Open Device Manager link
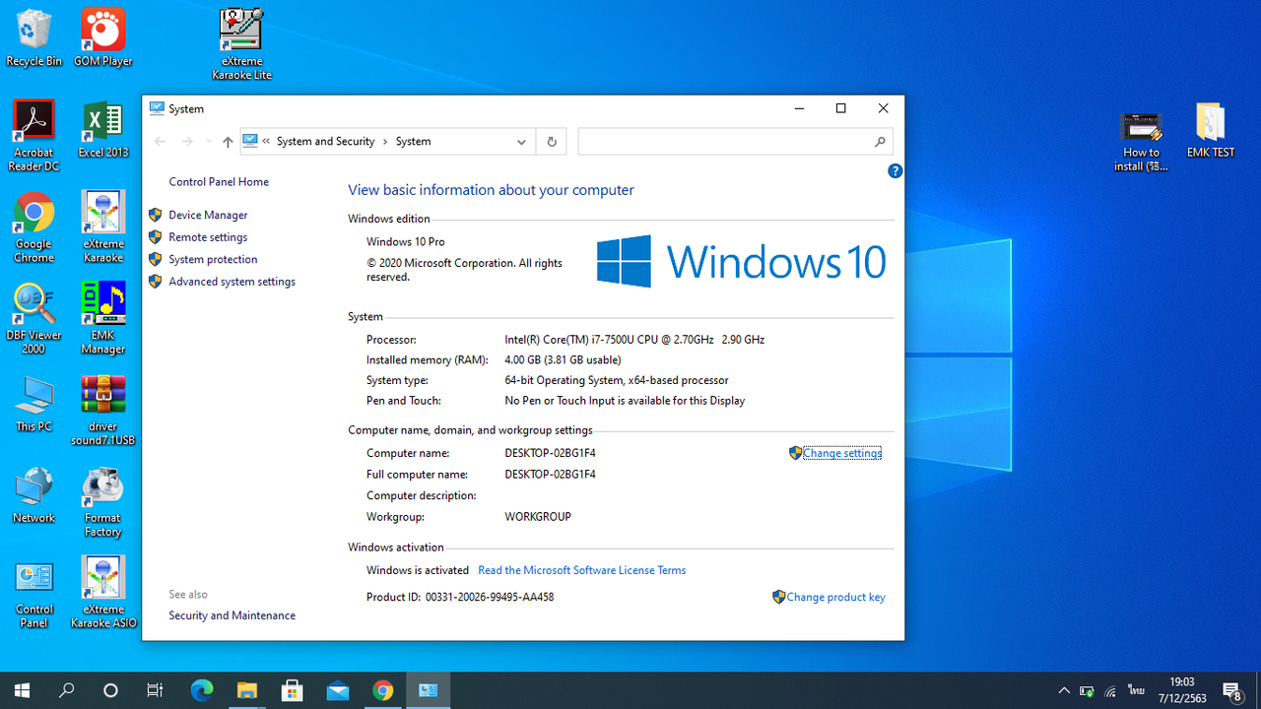 click(x=208, y=215)
